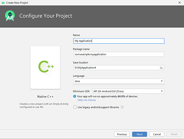Image resolution: width=184 pixels, height=139 pixels.
Task: Click the Android icon in the title bar
Action: coord(3,3)
